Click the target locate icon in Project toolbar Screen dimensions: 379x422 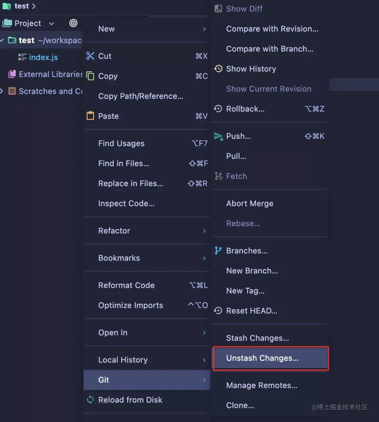73,23
